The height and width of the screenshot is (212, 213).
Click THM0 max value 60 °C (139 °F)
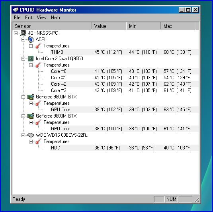[178, 52]
